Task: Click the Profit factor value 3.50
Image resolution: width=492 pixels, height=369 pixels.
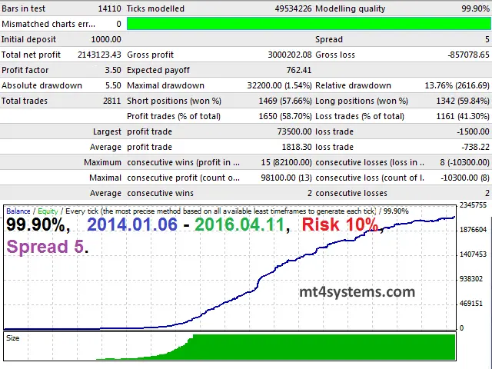Action: (x=111, y=70)
